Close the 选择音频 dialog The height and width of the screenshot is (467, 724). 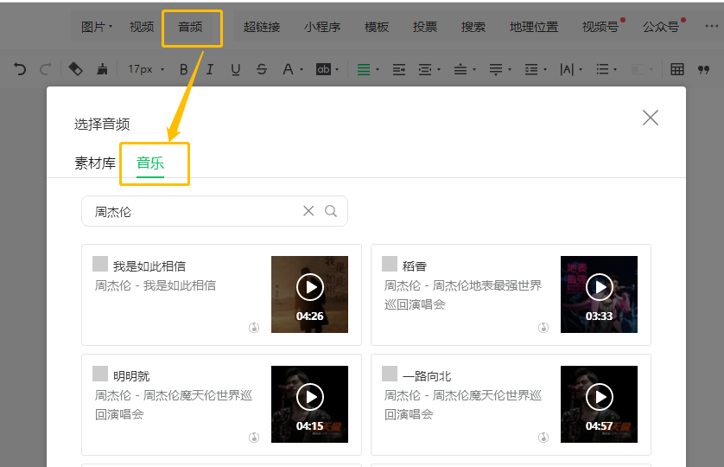pyautogui.click(x=650, y=118)
